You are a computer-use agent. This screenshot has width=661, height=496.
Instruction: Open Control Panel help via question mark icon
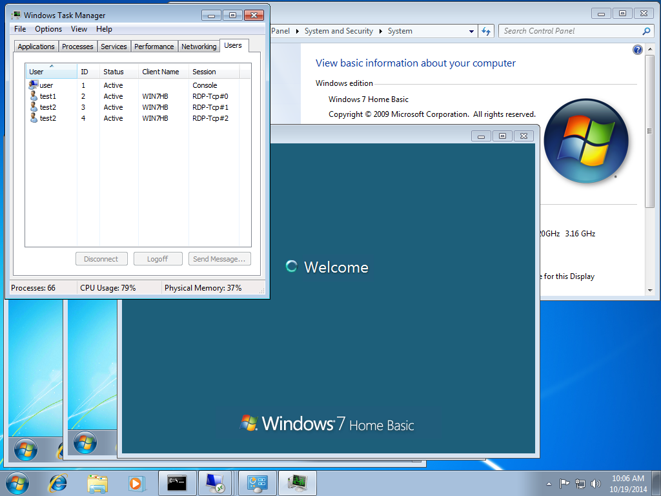(637, 50)
